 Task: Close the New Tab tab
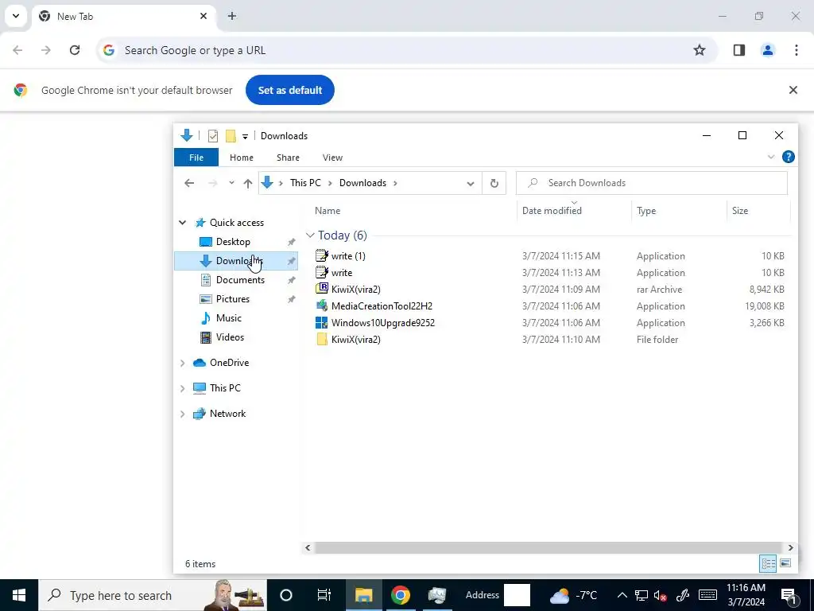click(x=203, y=16)
